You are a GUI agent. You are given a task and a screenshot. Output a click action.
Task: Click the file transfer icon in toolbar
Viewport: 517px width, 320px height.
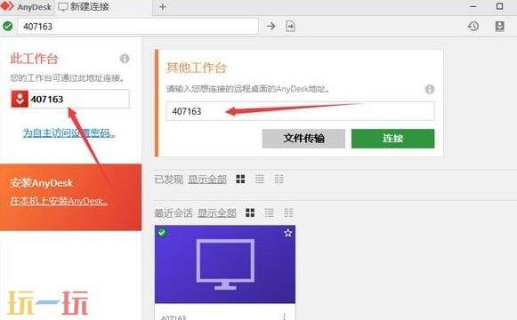290,26
